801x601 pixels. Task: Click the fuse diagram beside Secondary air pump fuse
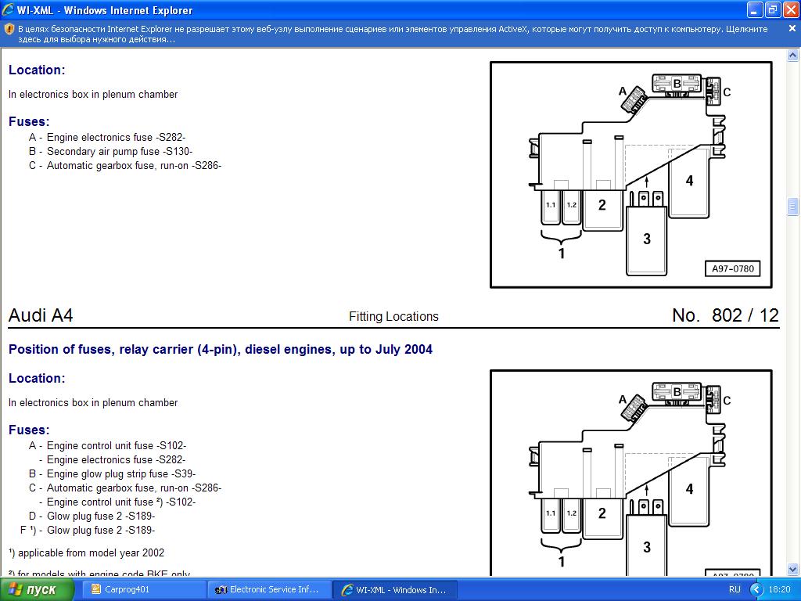click(631, 175)
